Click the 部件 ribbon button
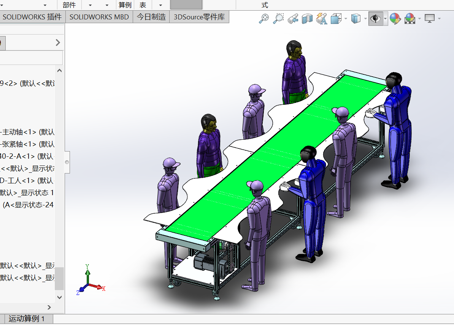The height and width of the screenshot is (325, 454). [x=69, y=5]
